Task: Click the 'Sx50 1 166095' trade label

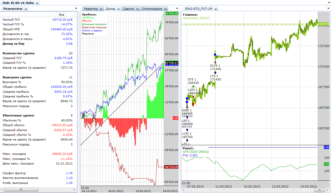Action: (187, 112)
